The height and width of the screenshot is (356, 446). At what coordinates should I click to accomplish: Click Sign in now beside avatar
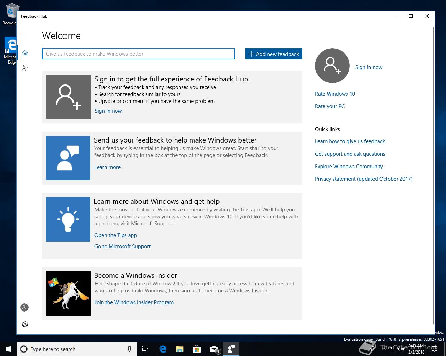369,67
